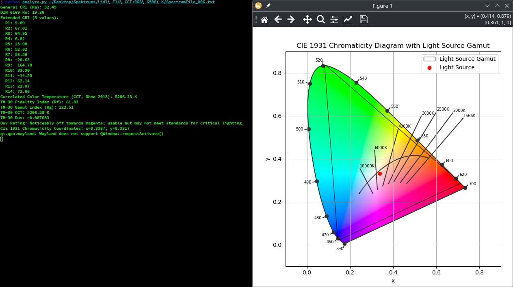Viewport: 513px width, 287px height.
Task: Click the Figure 1 title bar text
Action: click(x=382, y=6)
